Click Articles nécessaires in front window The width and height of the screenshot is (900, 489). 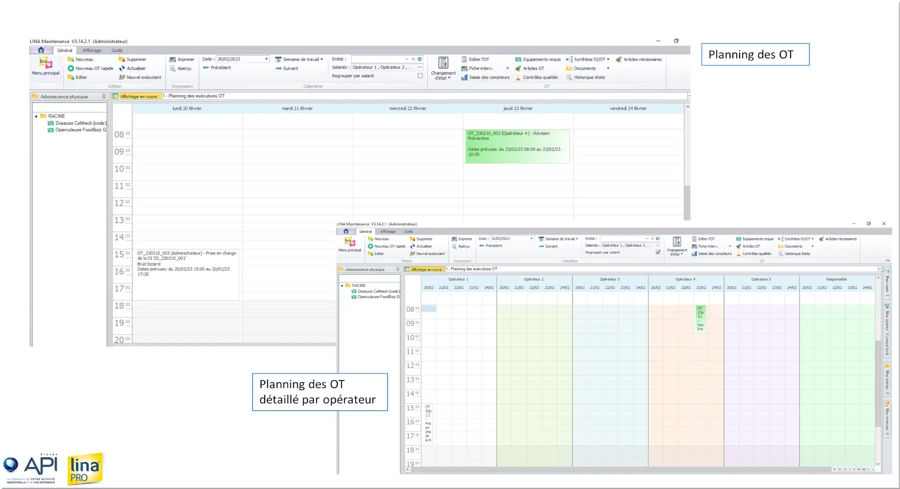click(838, 239)
